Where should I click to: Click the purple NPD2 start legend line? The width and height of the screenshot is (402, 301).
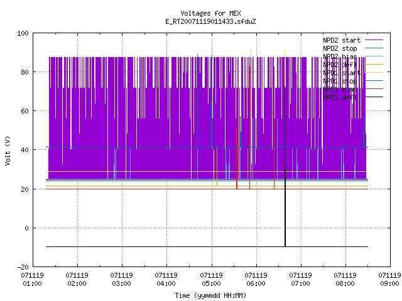point(374,40)
